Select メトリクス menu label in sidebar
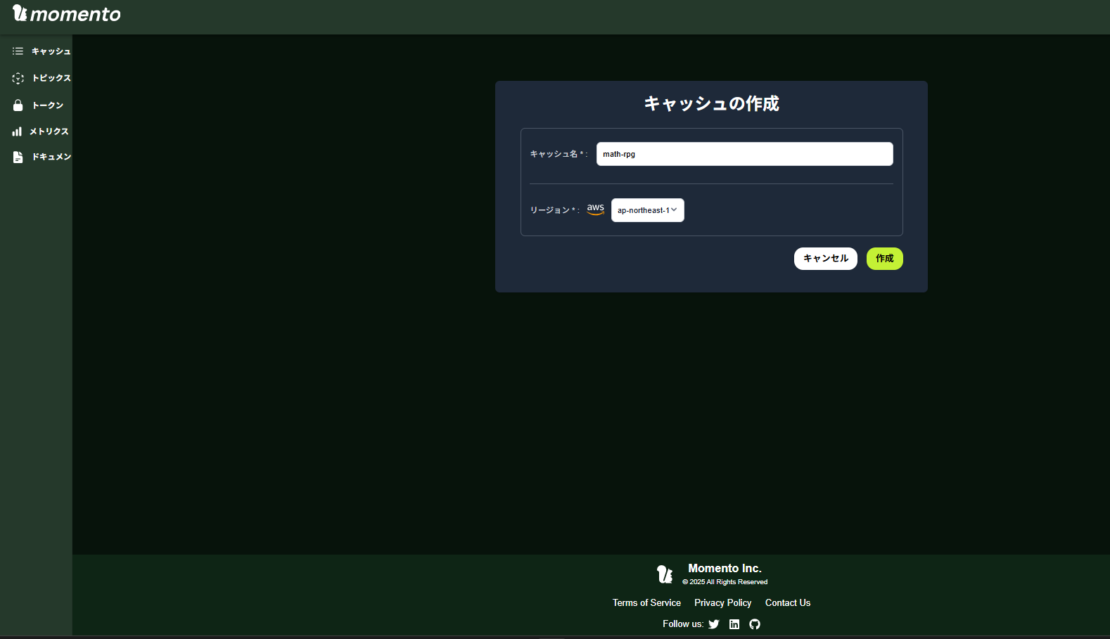1110x639 pixels. (49, 131)
